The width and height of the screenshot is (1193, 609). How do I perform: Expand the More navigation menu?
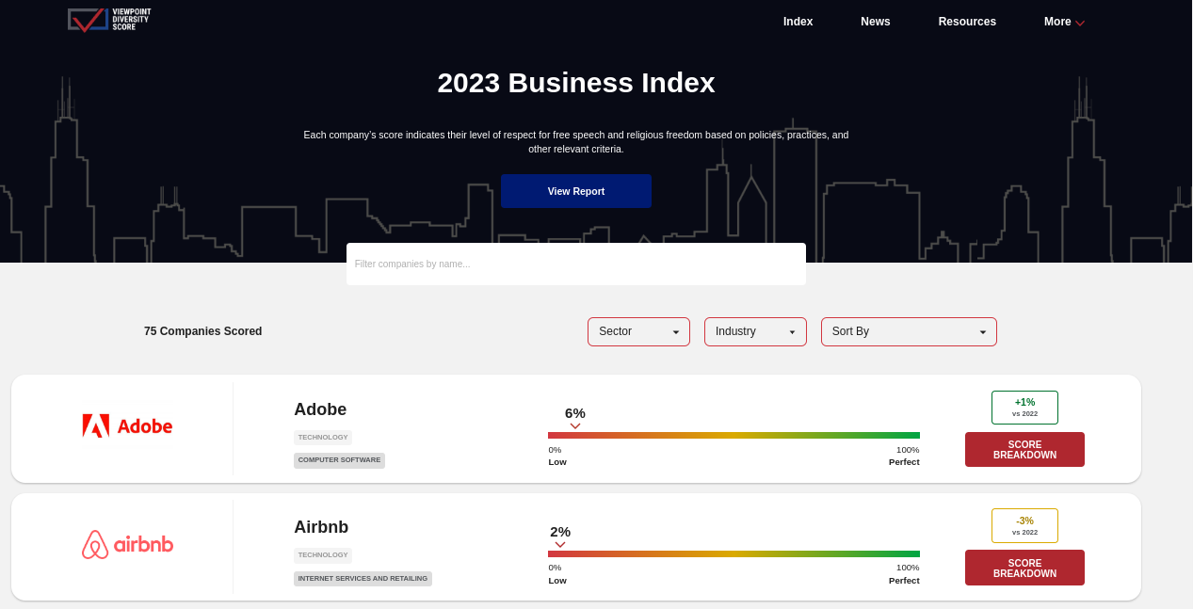(x=1064, y=22)
